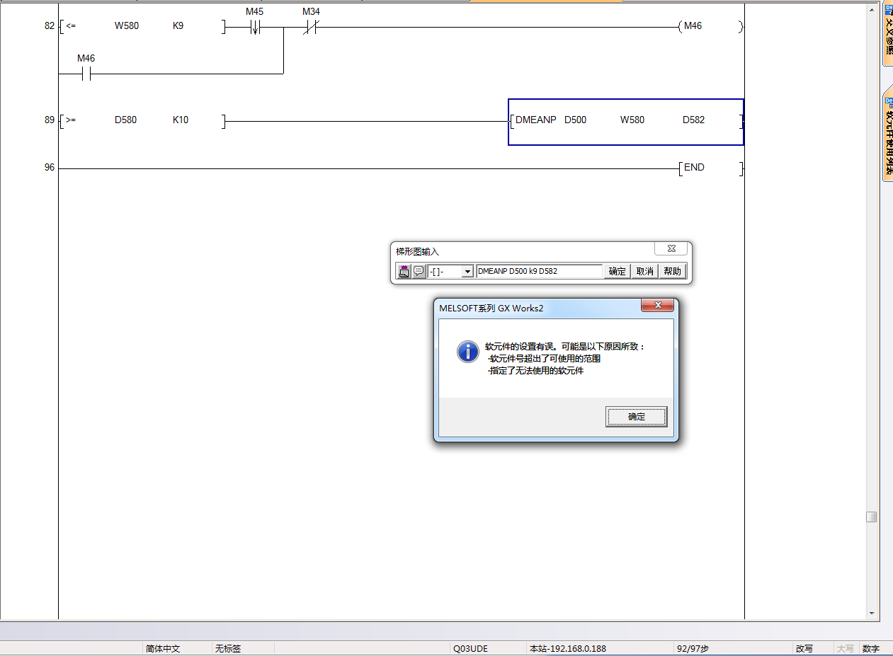The width and height of the screenshot is (893, 656).
Task: Click 帮助 button in ladder input dialog
Action: (672, 271)
